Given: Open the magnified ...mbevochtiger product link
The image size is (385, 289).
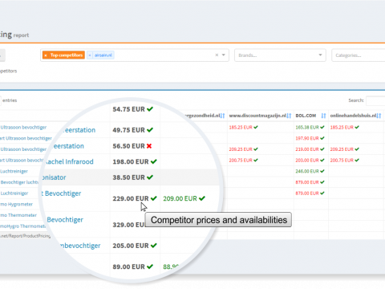Looking at the screenshot, I should [79, 246].
